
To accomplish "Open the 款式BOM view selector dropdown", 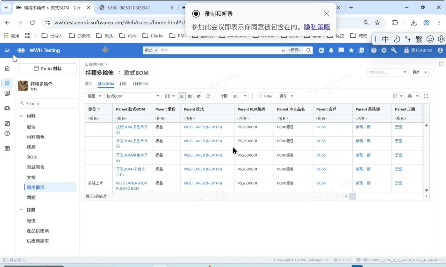I will pos(133,96).
